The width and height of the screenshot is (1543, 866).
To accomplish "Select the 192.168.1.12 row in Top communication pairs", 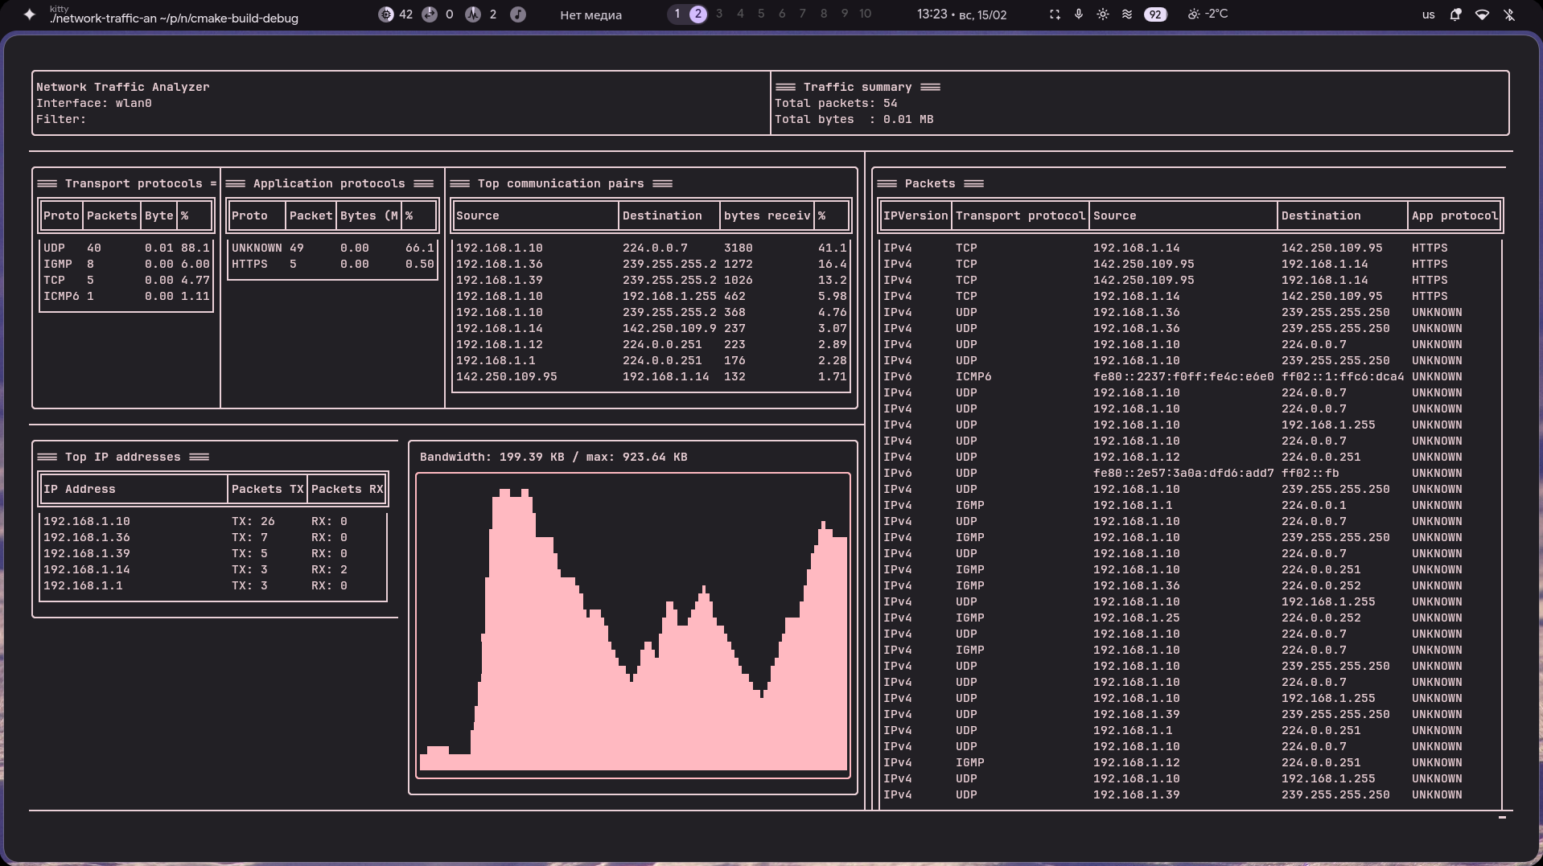I will click(651, 344).
